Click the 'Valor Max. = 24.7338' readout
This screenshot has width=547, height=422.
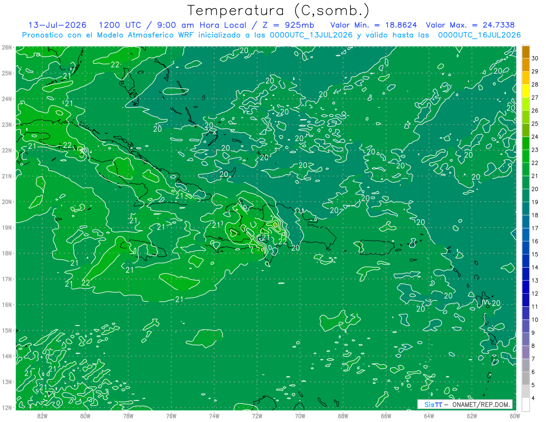point(470,25)
